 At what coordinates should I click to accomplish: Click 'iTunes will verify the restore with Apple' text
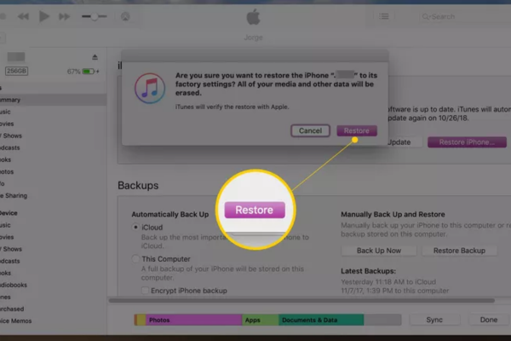(x=232, y=107)
